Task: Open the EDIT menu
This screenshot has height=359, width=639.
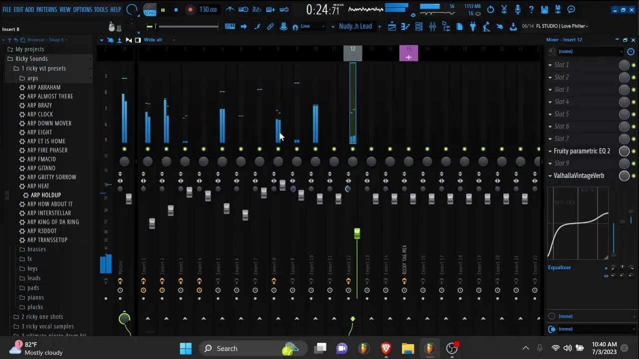Action: click(x=18, y=9)
